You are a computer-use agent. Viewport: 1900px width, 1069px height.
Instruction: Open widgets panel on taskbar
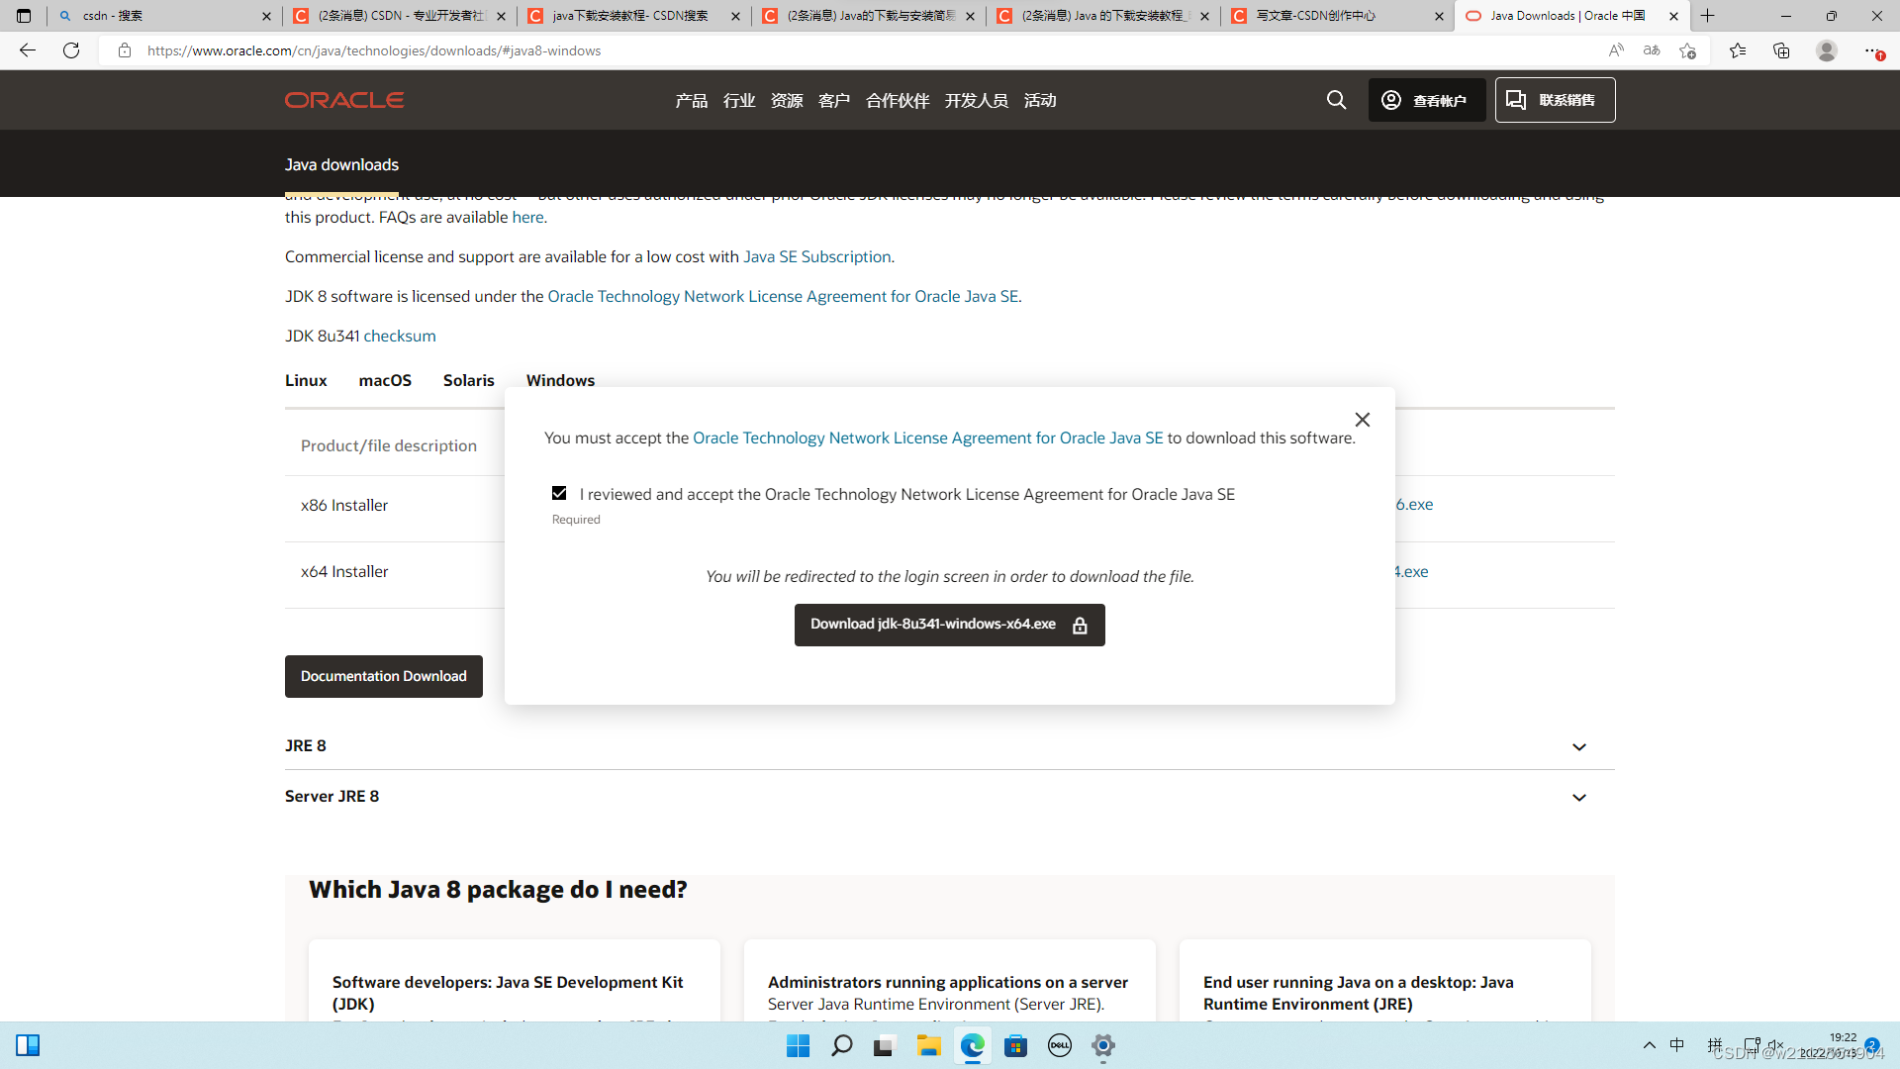[28, 1045]
